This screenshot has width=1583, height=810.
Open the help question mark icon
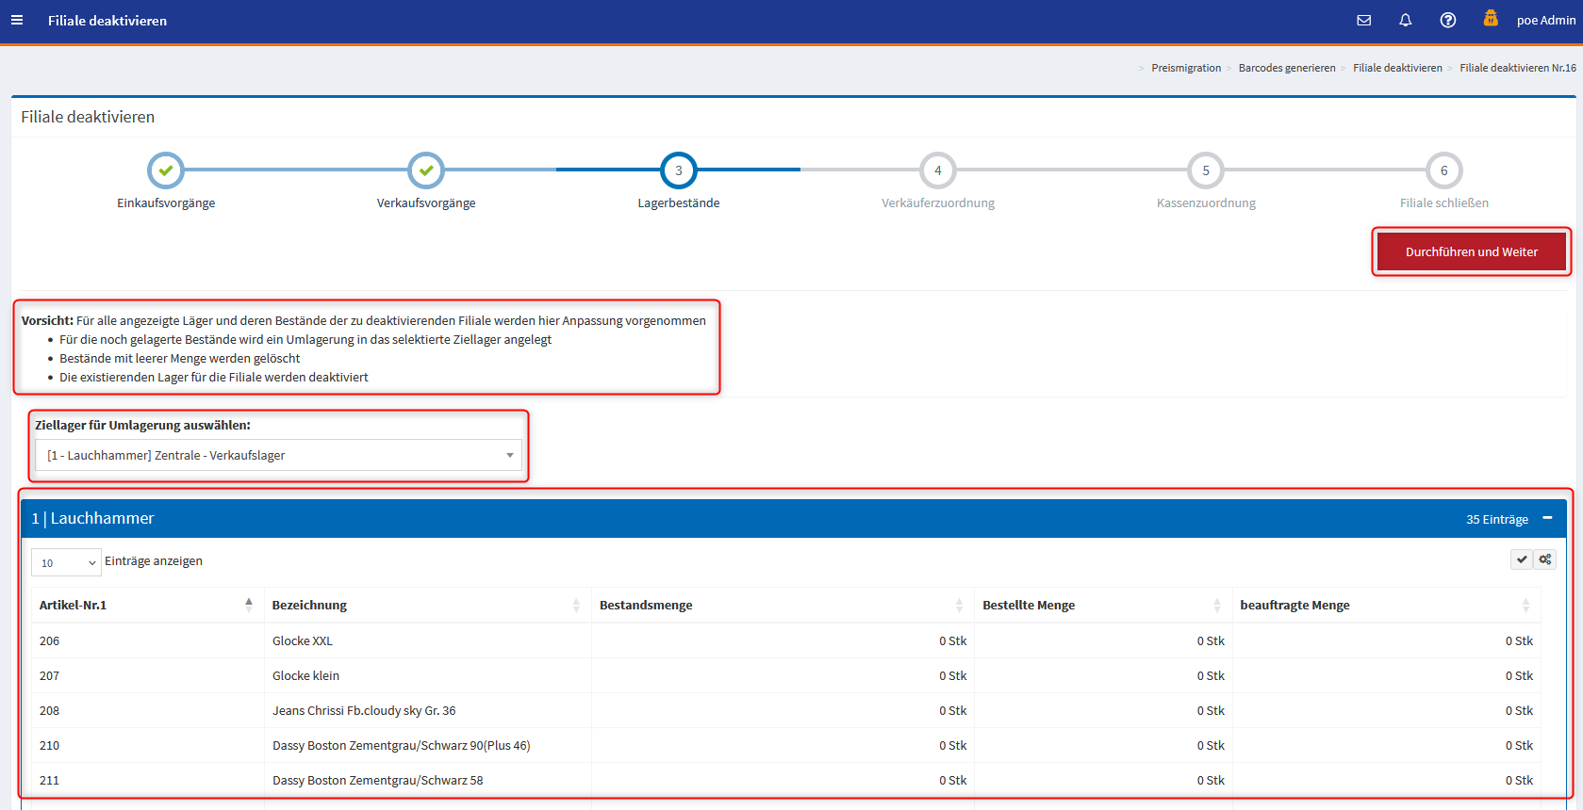point(1447,20)
